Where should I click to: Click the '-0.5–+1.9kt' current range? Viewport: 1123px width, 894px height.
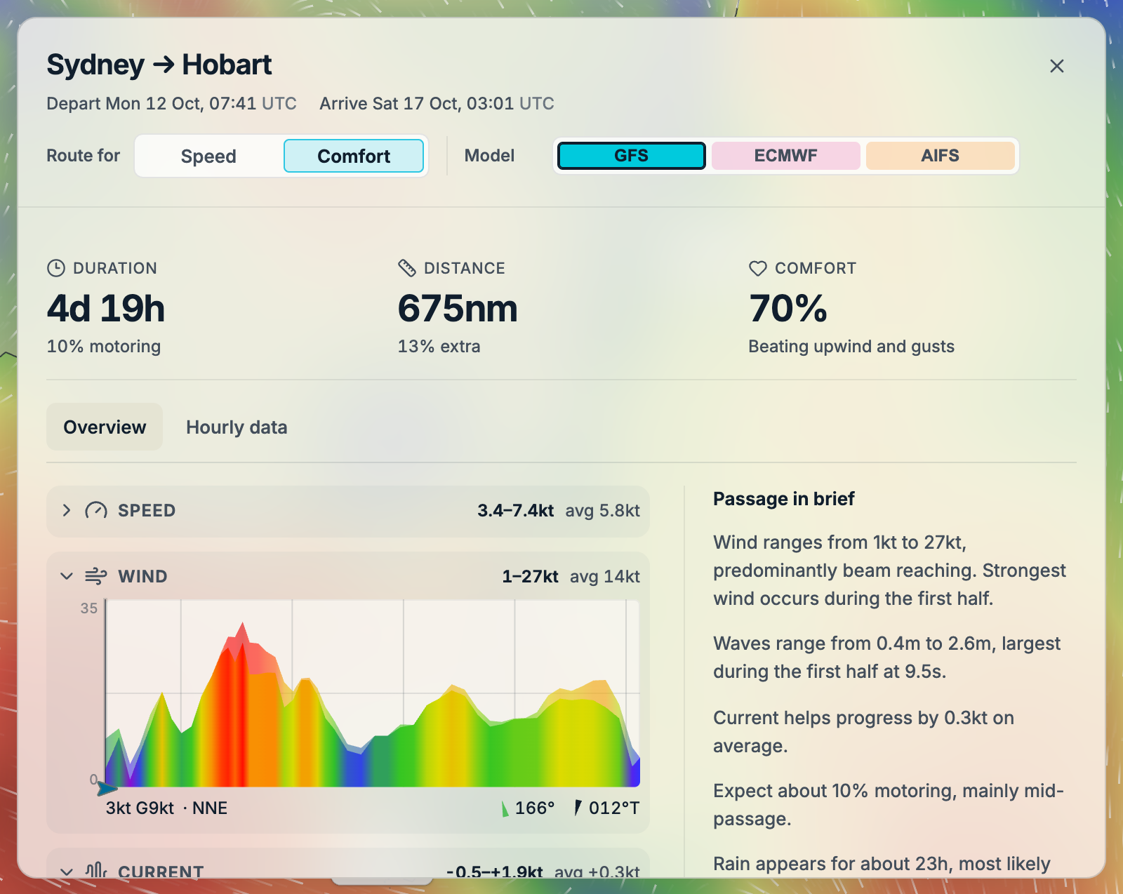coord(495,872)
